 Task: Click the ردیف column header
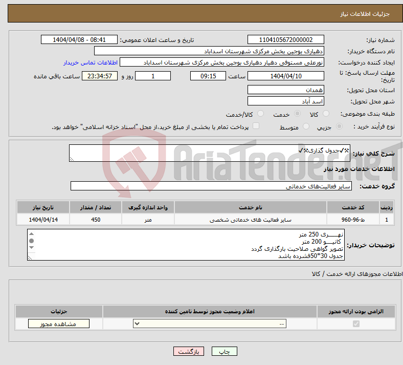[387, 207]
